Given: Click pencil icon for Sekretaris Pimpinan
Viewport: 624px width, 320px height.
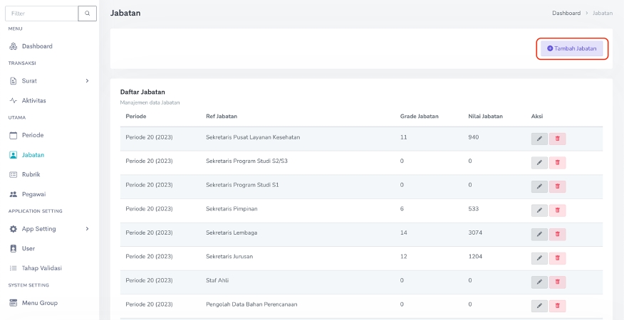Looking at the screenshot, I should pos(539,210).
